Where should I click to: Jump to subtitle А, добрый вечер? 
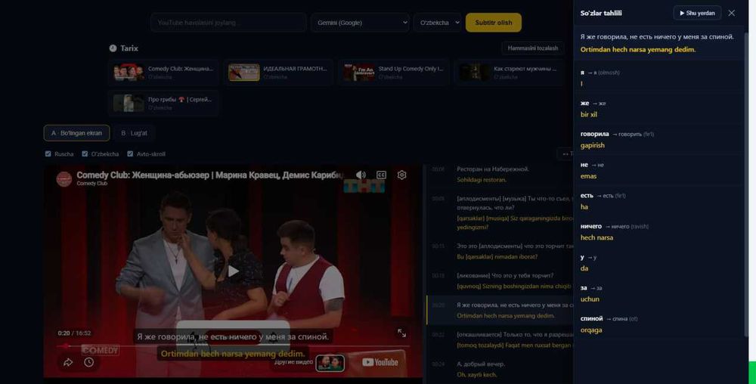pos(481,364)
